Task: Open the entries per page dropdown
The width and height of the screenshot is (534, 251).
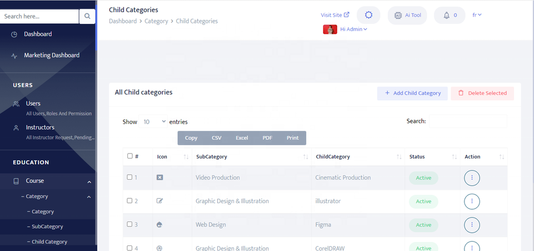Action: (154, 121)
